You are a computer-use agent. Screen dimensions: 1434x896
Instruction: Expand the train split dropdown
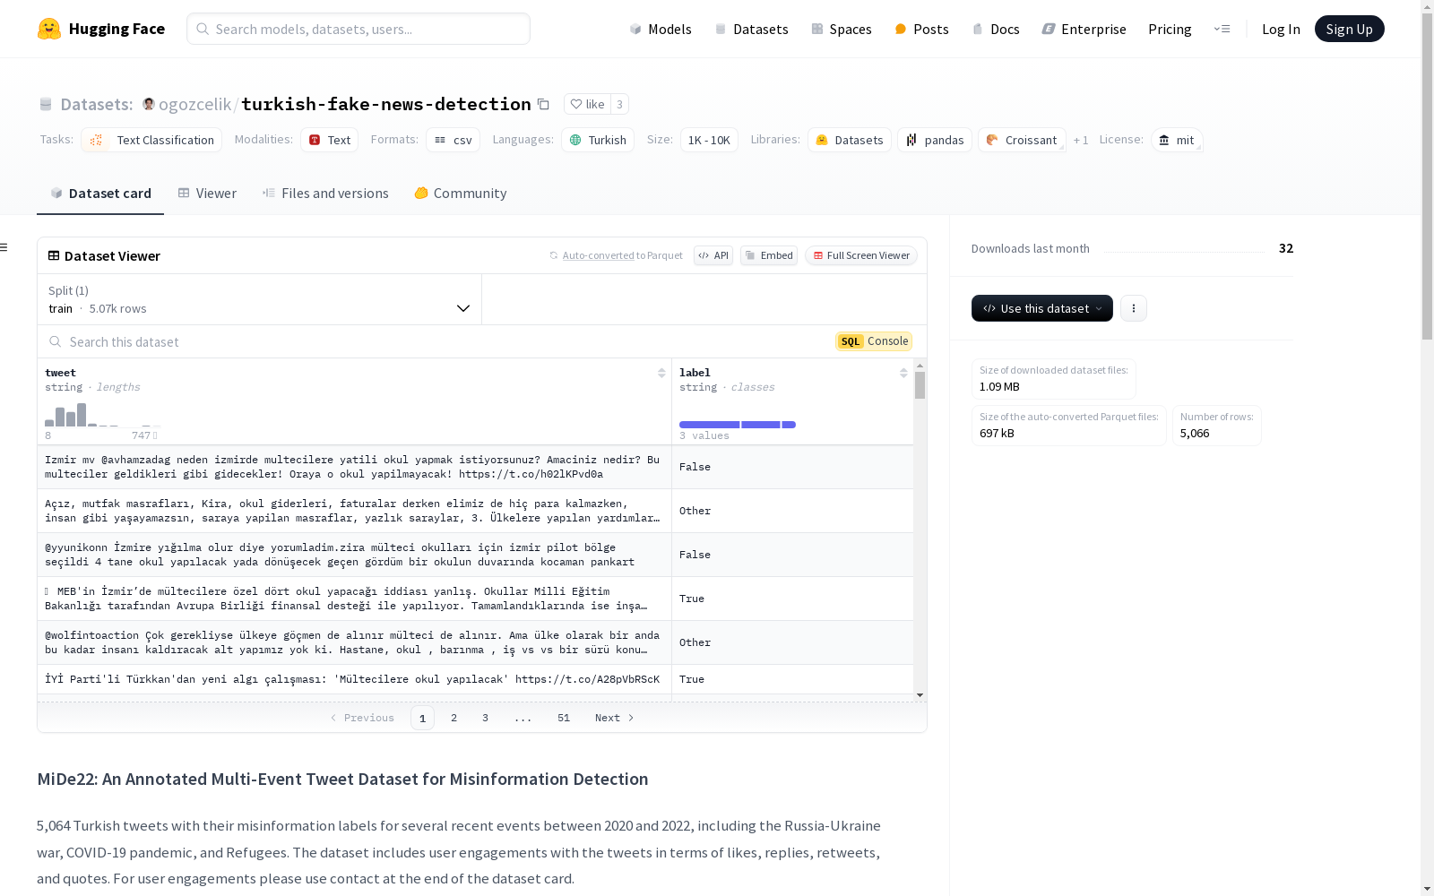click(260, 299)
